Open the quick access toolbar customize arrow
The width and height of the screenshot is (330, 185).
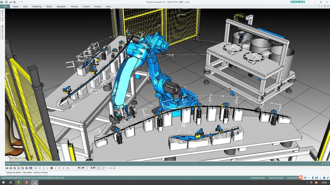tap(22, 2)
